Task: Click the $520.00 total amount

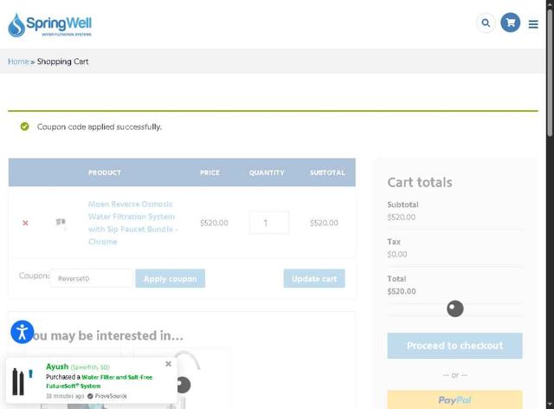Action: pos(402,291)
